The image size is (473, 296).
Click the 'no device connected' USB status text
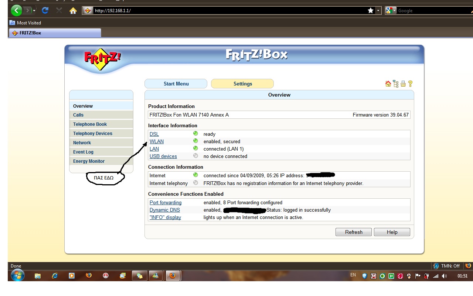[x=225, y=156]
